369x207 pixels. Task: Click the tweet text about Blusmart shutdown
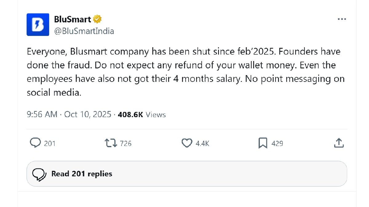(x=184, y=72)
